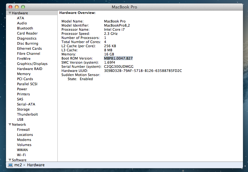This screenshot has width=248, height=172.
Task: Open Firewall under Network
Action: 23,130
